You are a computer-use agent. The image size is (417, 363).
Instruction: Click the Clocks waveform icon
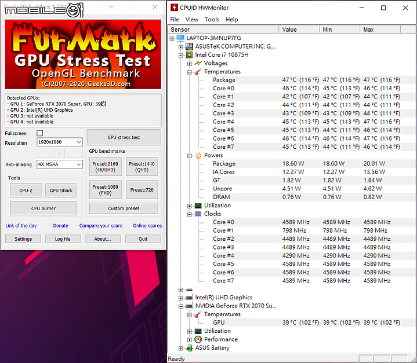click(198, 214)
